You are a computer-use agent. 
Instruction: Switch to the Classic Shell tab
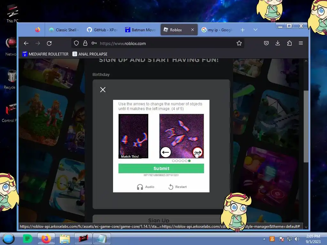point(64,30)
